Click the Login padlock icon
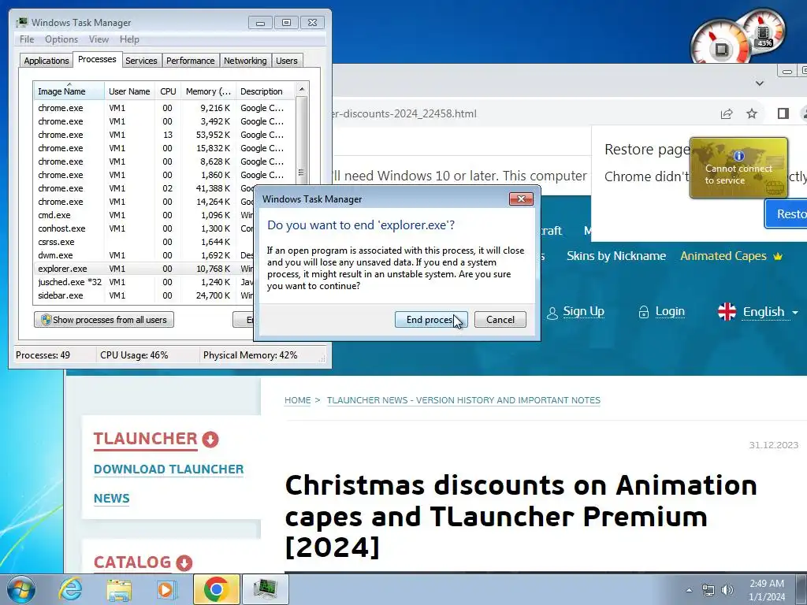Viewport: 807px width, 605px height. [x=643, y=312]
